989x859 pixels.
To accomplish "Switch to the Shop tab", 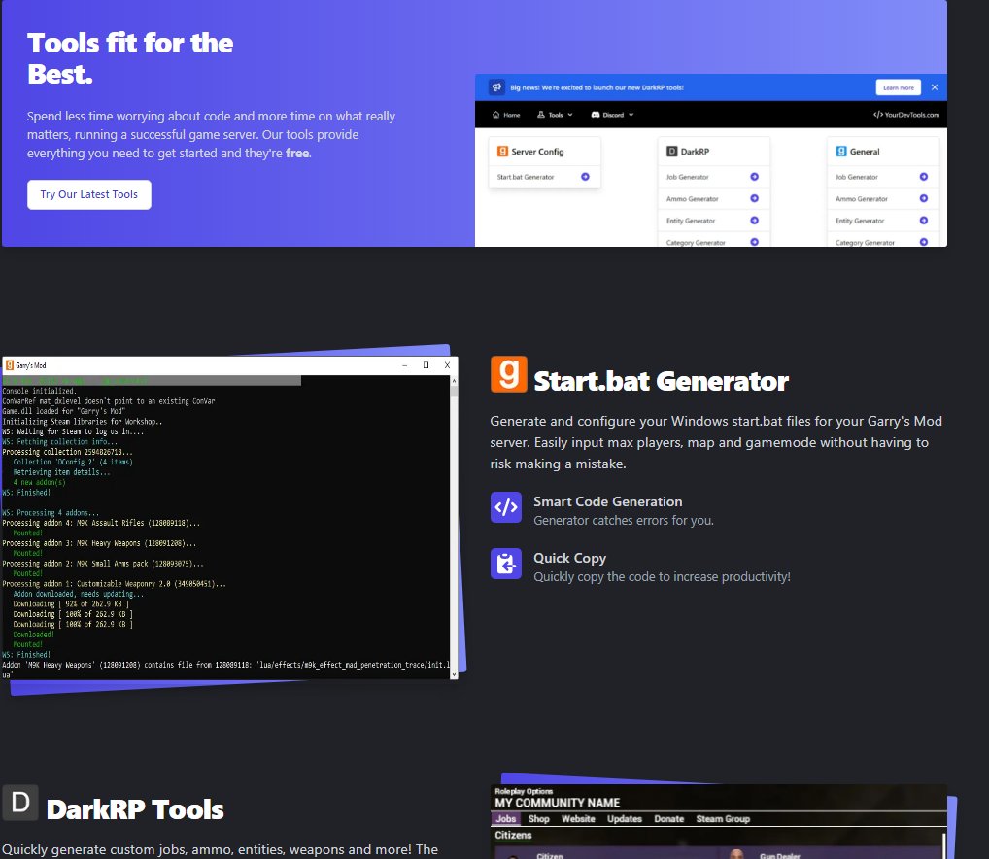I will click(538, 818).
